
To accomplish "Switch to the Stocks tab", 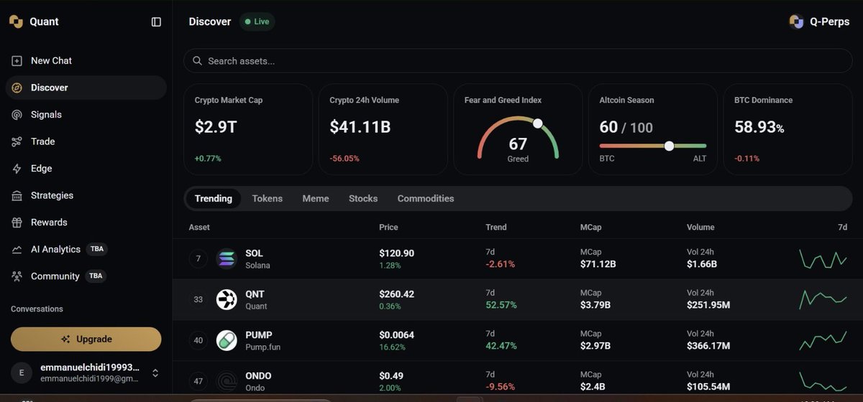I will (363, 198).
